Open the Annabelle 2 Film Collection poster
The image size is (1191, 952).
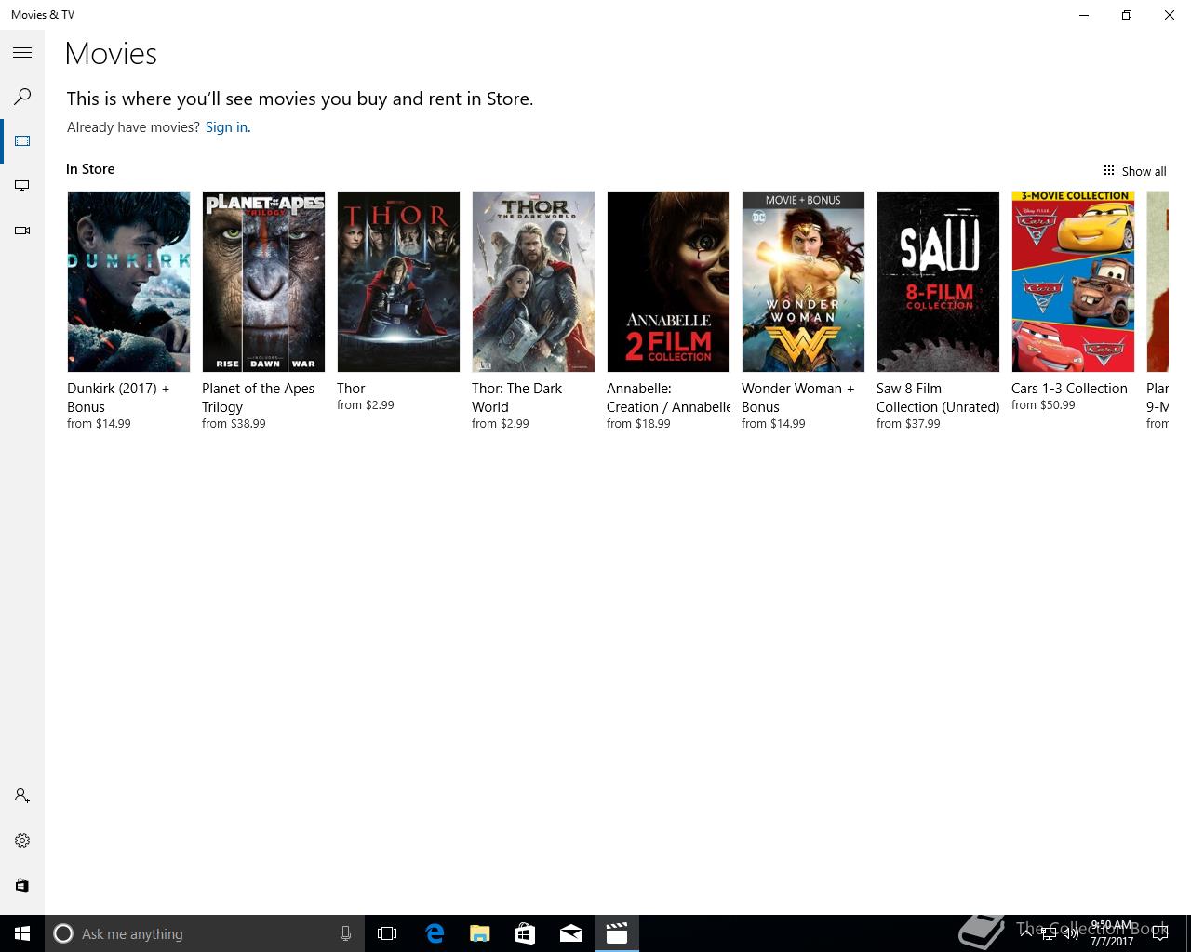click(668, 282)
